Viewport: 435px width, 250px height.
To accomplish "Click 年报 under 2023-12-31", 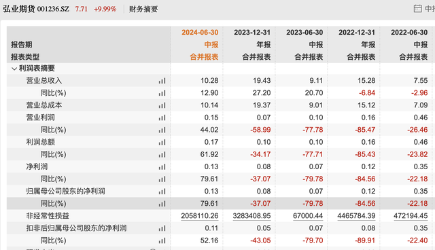I will pos(263,45).
